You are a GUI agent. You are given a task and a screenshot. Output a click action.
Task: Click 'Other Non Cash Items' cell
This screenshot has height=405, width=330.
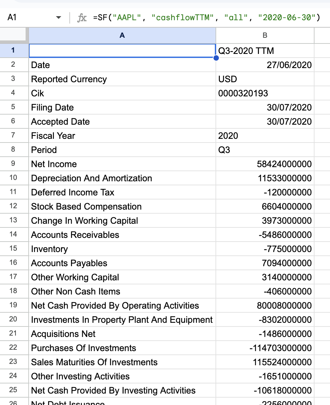point(122,291)
